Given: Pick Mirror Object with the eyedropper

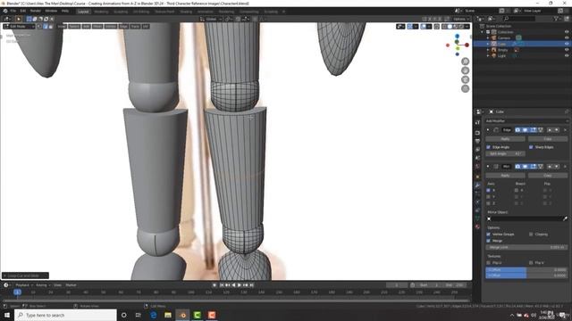Looking at the screenshot, I should 565,218.
